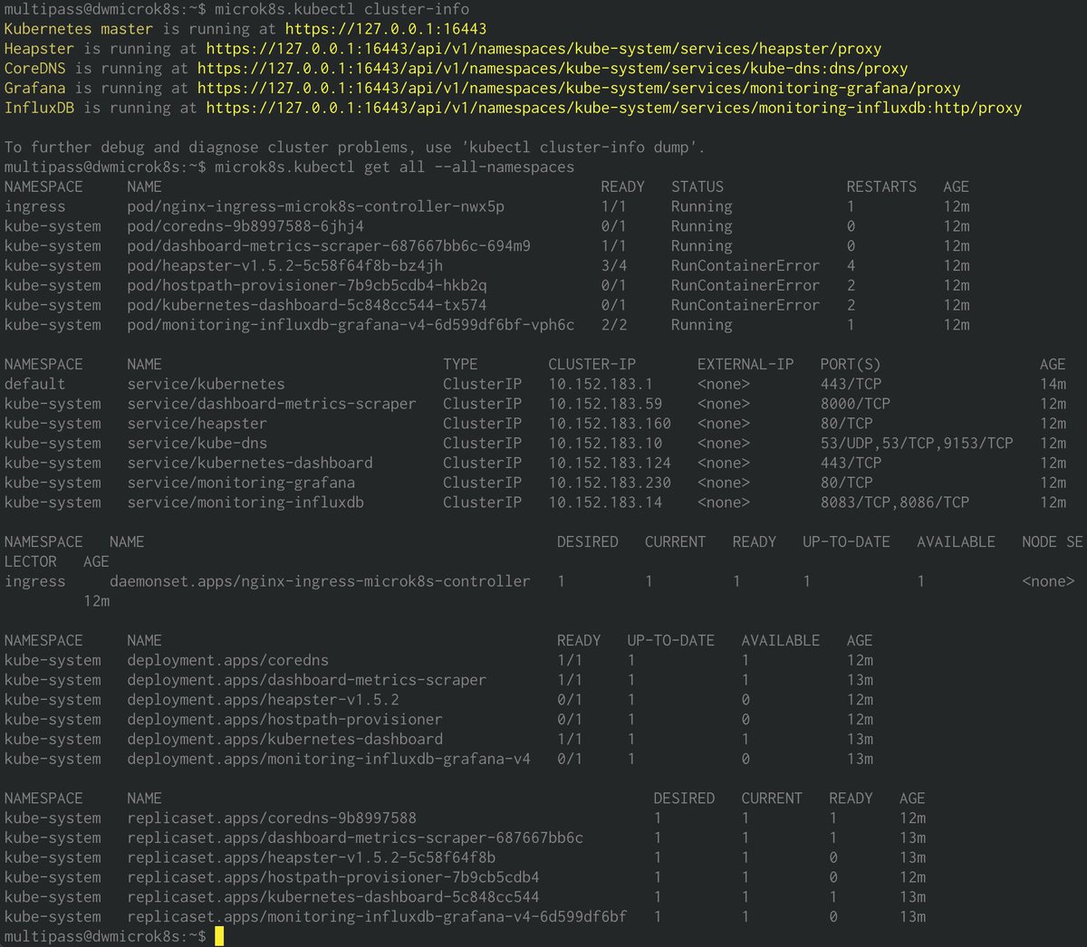Open the InfluxDB monitoring-influxdb proxy URL
Image resolution: width=1087 pixels, height=947 pixels.
pos(614,109)
